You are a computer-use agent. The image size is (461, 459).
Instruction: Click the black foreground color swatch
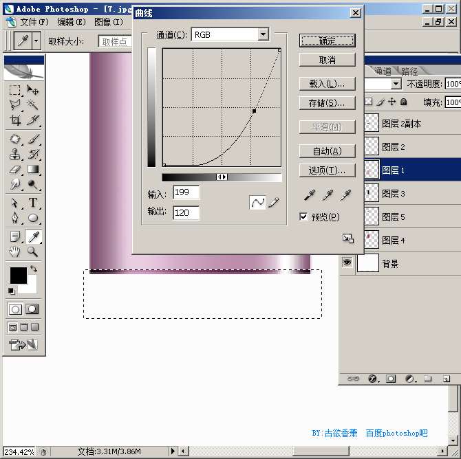tap(18, 276)
